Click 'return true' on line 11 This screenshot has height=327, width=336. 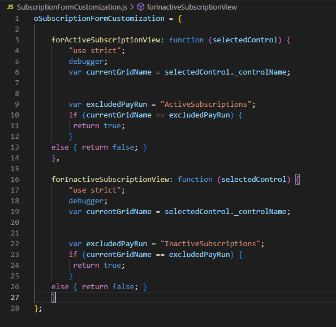pyautogui.click(x=97, y=126)
